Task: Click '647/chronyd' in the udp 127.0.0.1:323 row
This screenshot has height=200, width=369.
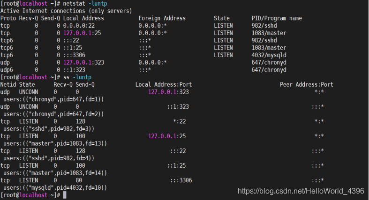Action: click(x=269, y=62)
